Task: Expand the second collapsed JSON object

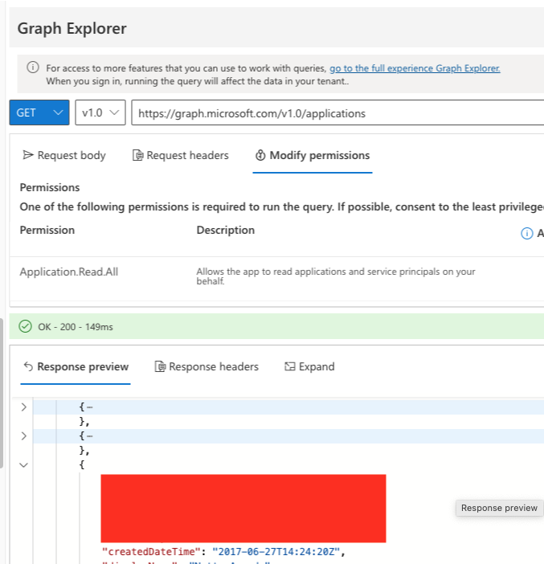Action: tap(24, 436)
